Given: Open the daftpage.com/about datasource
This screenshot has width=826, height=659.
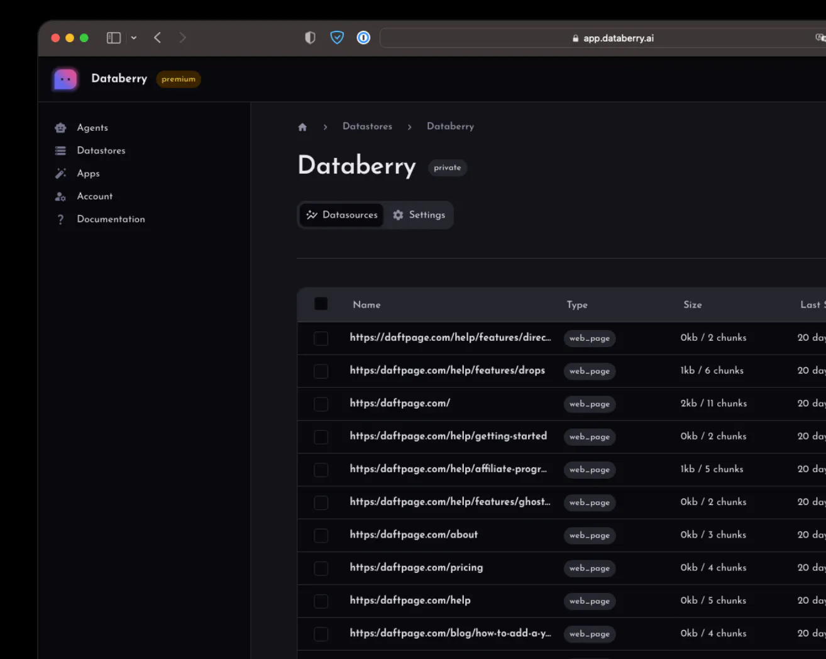Looking at the screenshot, I should (x=414, y=534).
